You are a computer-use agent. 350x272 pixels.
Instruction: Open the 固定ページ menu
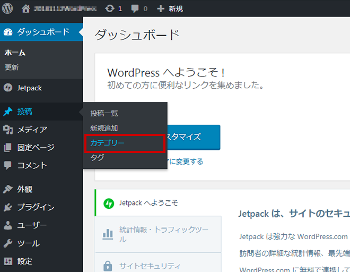click(36, 147)
